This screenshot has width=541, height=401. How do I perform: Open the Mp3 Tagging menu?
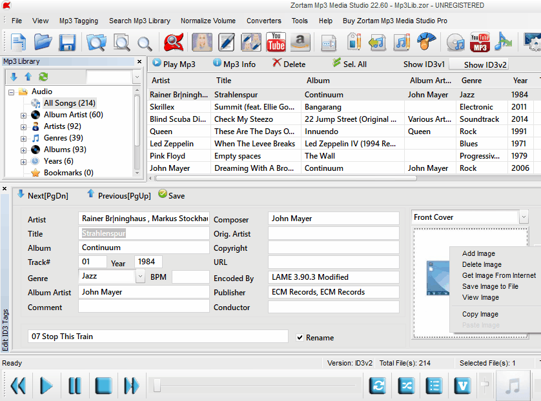click(x=79, y=21)
